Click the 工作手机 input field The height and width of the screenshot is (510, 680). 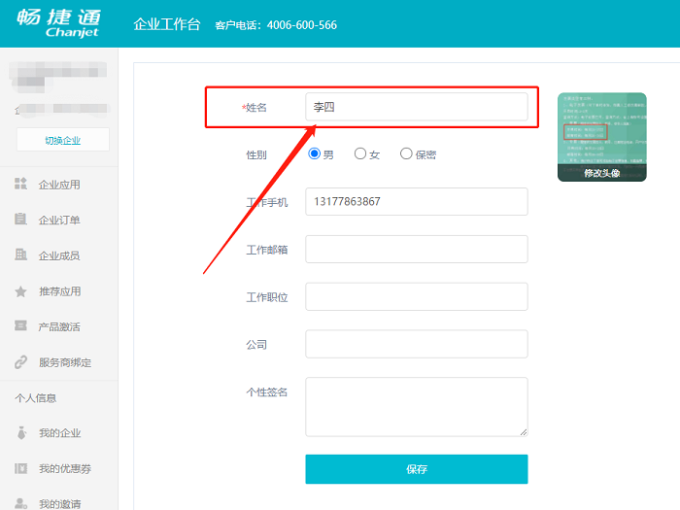417,202
